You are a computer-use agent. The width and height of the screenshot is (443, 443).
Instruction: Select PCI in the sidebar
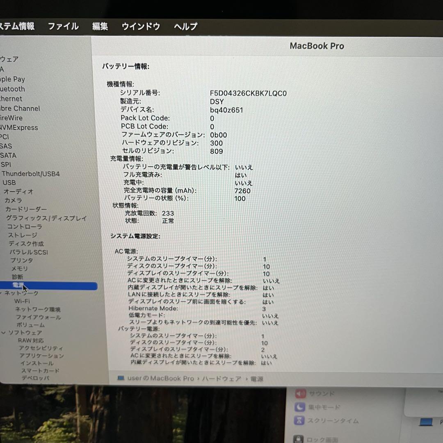[5, 137]
